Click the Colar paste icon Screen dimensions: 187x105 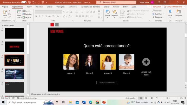pyautogui.click(x=5, y=12)
